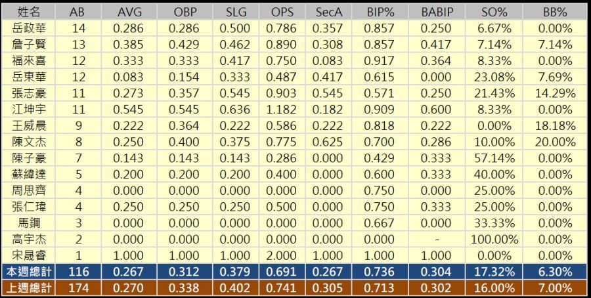Click the 姓名 column header
Screen dimensions: 591x298
pyautogui.click(x=28, y=12)
